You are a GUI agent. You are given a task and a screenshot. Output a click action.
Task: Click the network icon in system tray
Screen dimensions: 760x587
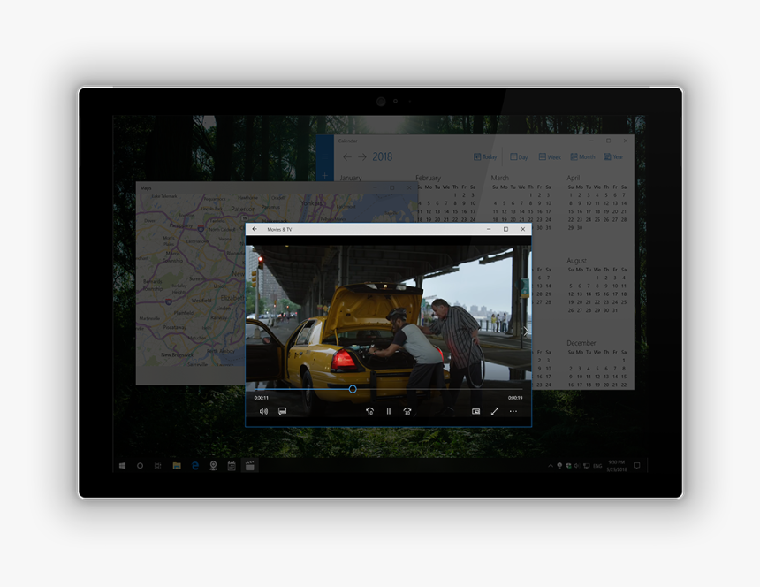click(587, 466)
